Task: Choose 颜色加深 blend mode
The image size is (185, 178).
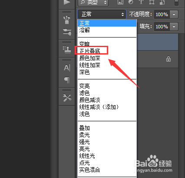Action: (x=107, y=58)
